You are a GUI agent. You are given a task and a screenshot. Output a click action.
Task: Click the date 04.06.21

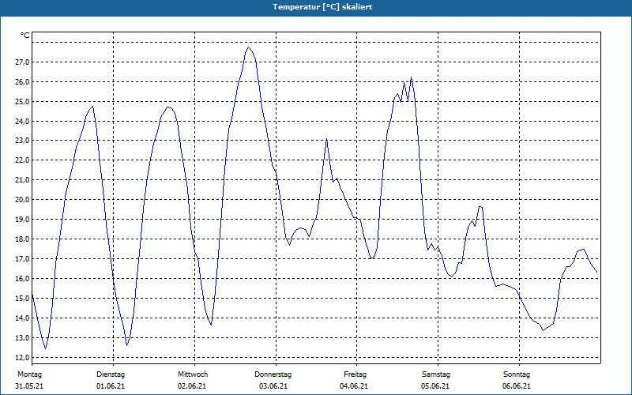(x=354, y=386)
